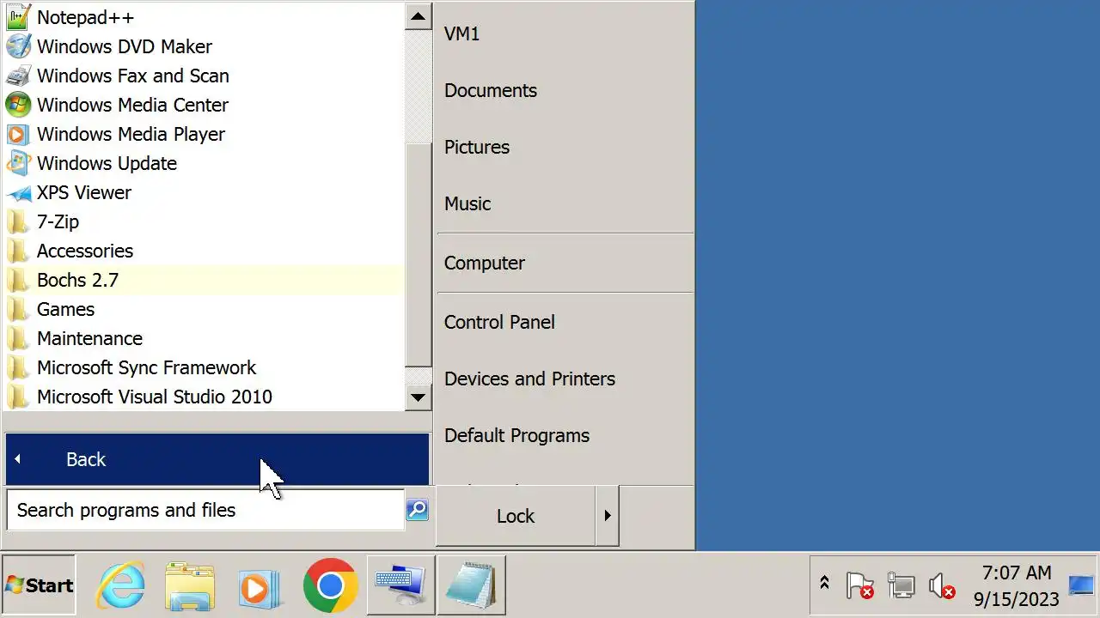This screenshot has height=618, width=1100.
Task: Open Action Center flag icon
Action: point(859,585)
